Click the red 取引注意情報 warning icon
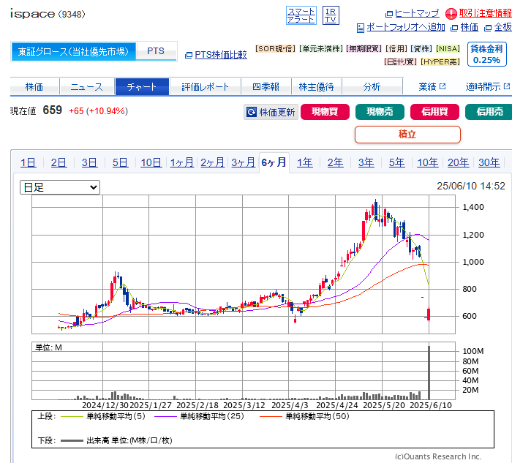Viewport: 512px width, 463px height. coord(451,13)
